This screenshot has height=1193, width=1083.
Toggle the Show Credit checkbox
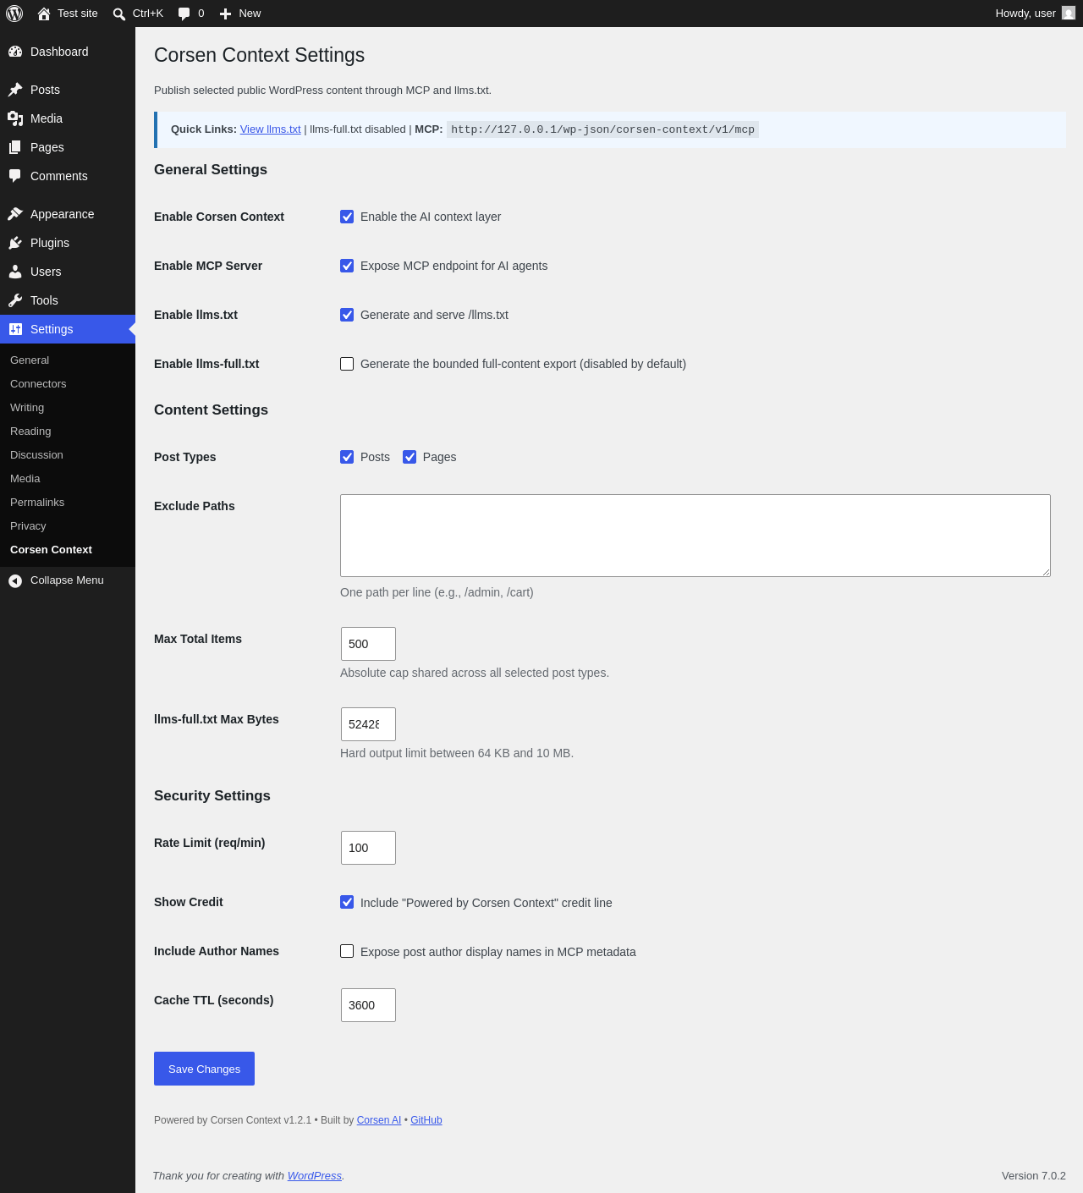tap(347, 902)
